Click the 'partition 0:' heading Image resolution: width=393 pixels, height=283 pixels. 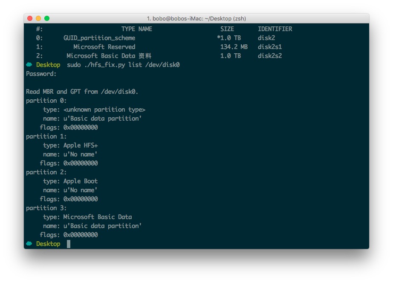(x=46, y=101)
